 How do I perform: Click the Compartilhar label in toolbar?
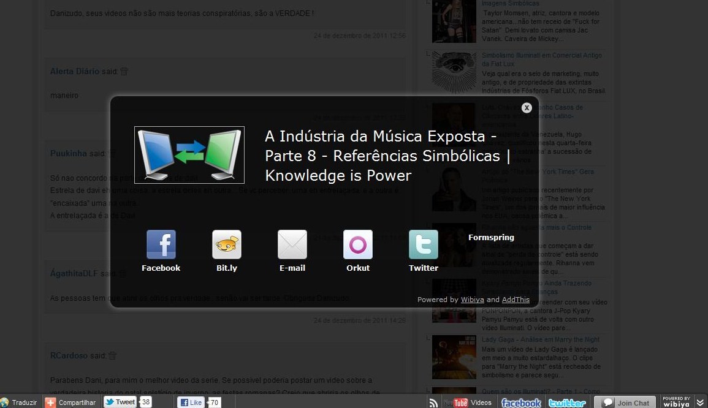77,402
